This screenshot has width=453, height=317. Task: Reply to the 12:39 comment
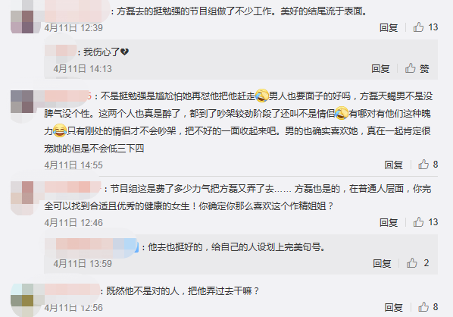[x=389, y=27]
